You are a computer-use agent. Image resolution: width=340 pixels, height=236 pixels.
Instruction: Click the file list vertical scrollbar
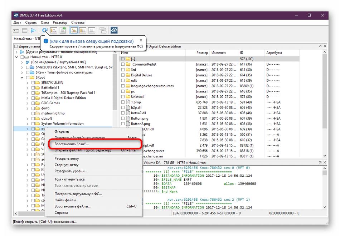(325, 107)
